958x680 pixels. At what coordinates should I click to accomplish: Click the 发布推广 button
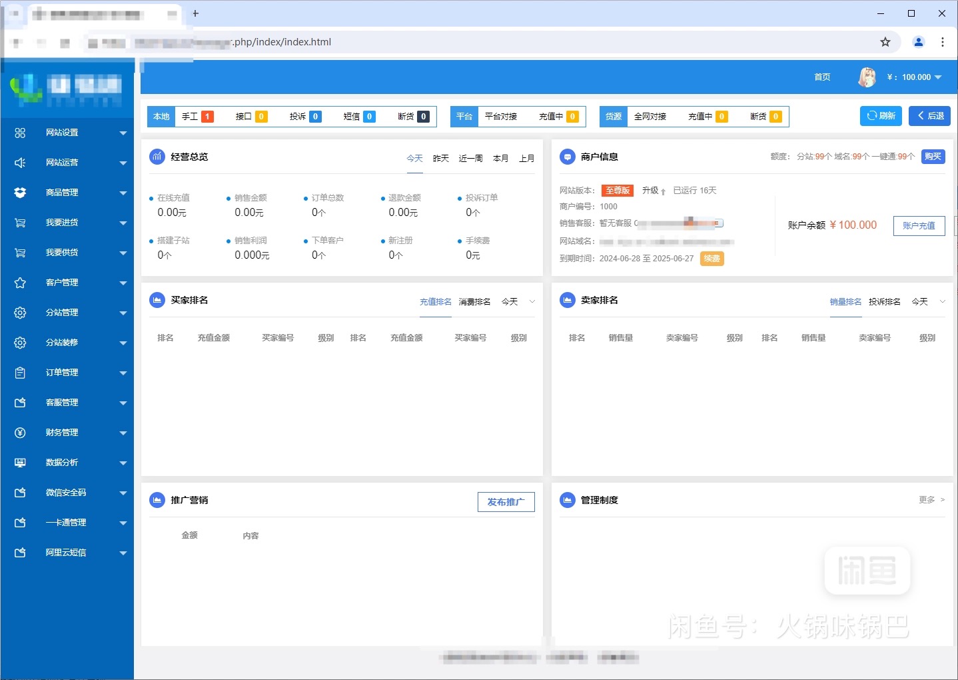[506, 501]
